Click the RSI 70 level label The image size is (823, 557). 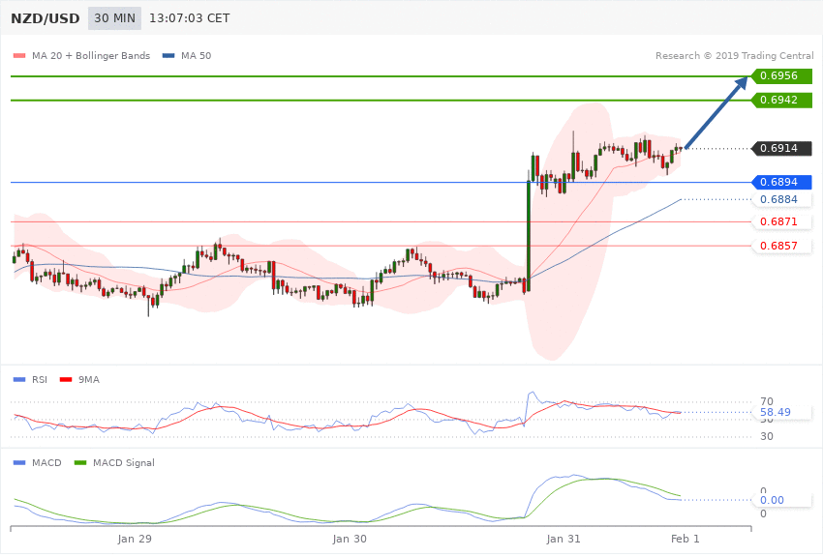point(766,402)
